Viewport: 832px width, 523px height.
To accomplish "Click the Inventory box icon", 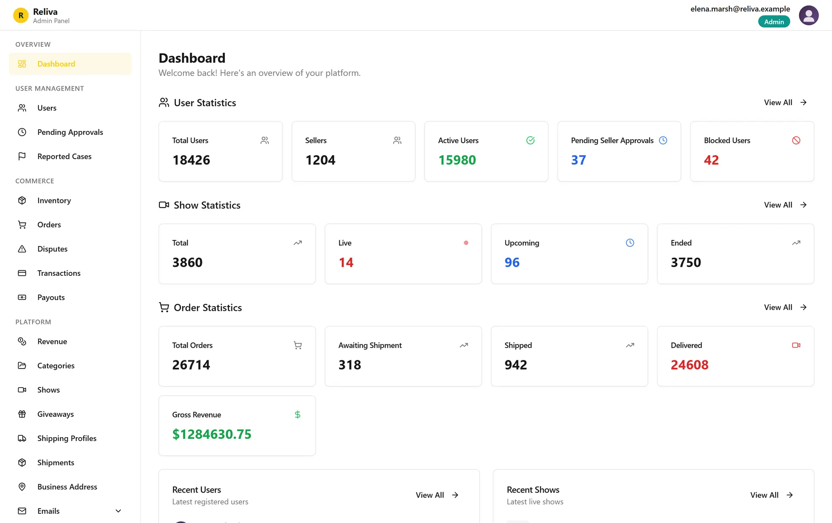I will pos(22,200).
